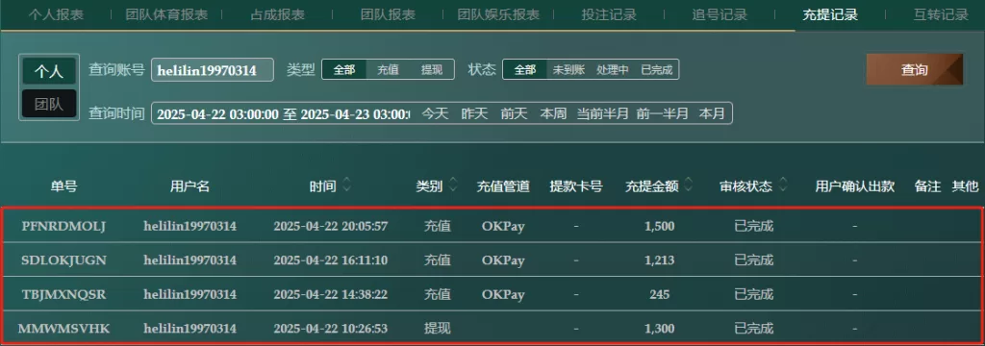Viewport: 985px width, 346px height.
Task: Click the amount 1,300
Action: [x=660, y=328]
